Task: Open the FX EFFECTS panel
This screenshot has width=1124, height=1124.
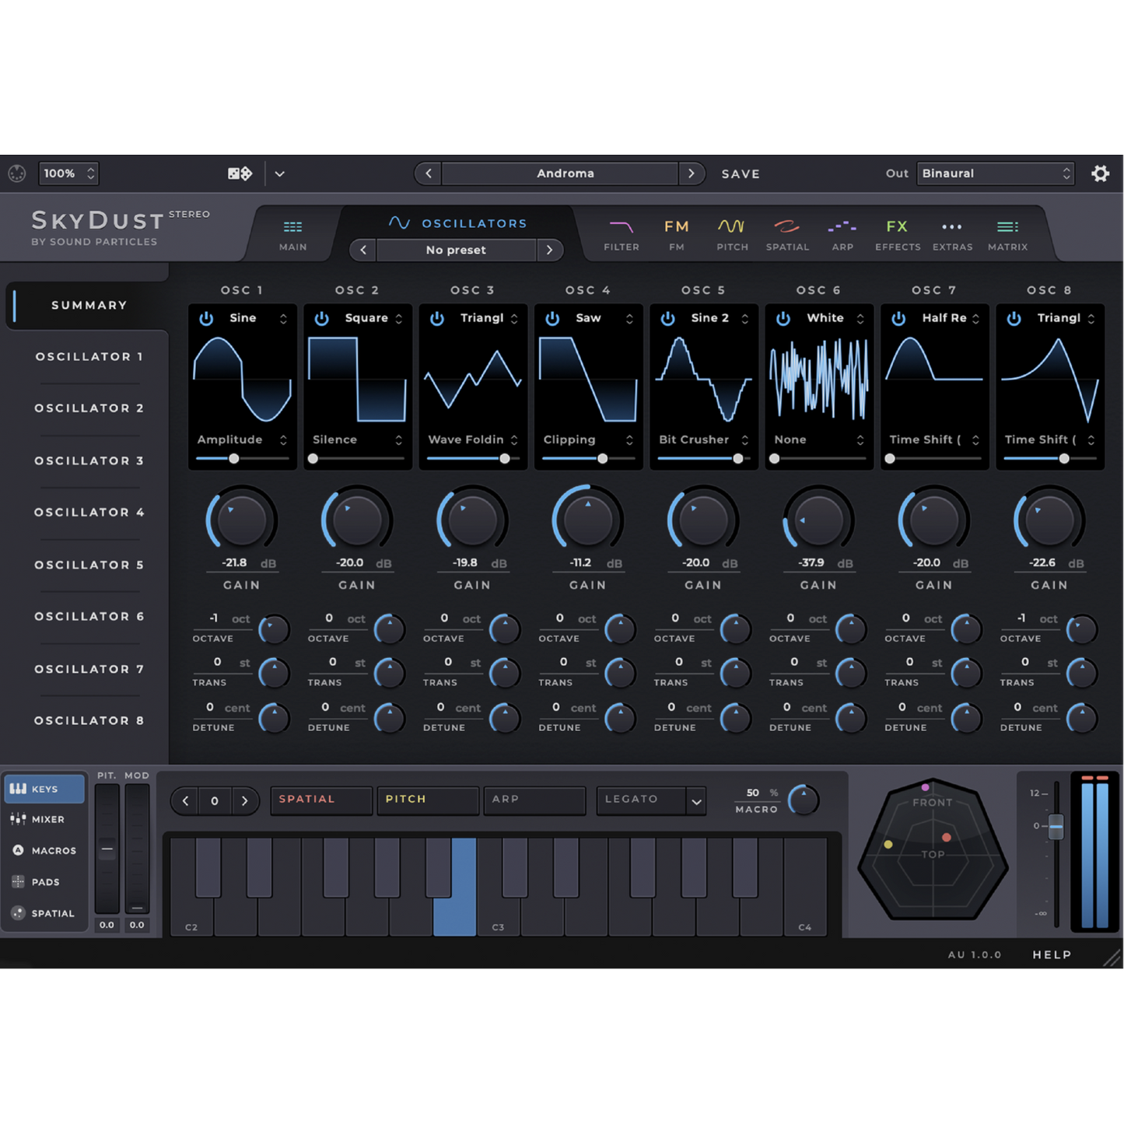Action: coord(897,233)
